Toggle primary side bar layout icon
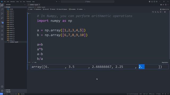170x95 pixels. pyautogui.click(x=150, y=2)
